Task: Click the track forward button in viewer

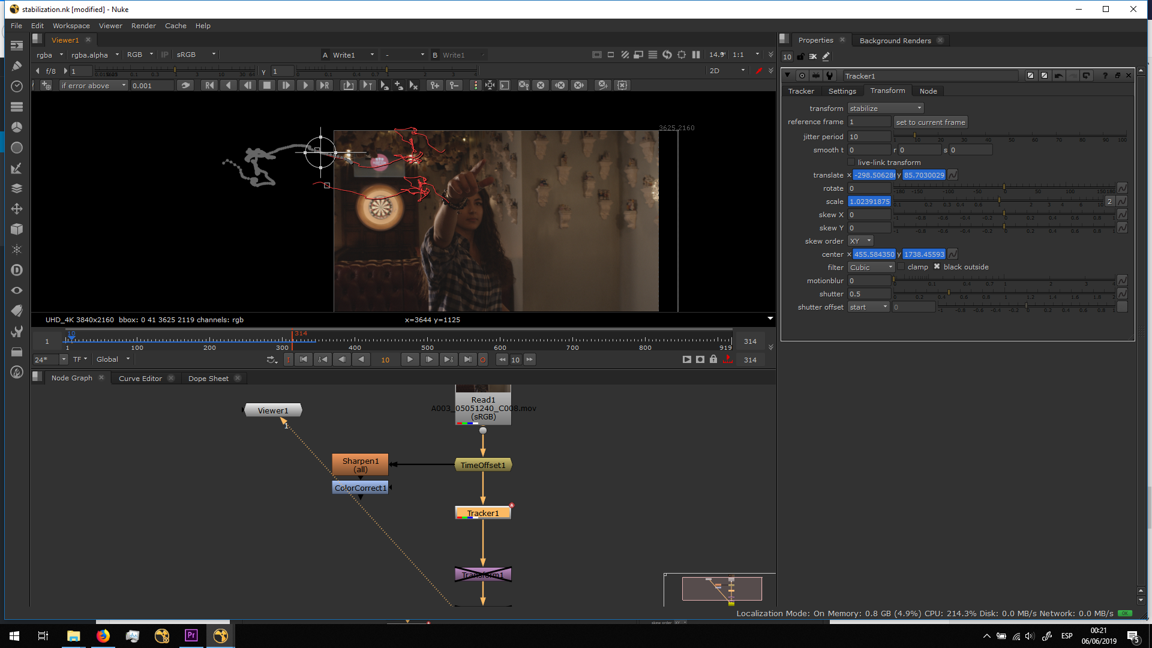Action: [305, 85]
